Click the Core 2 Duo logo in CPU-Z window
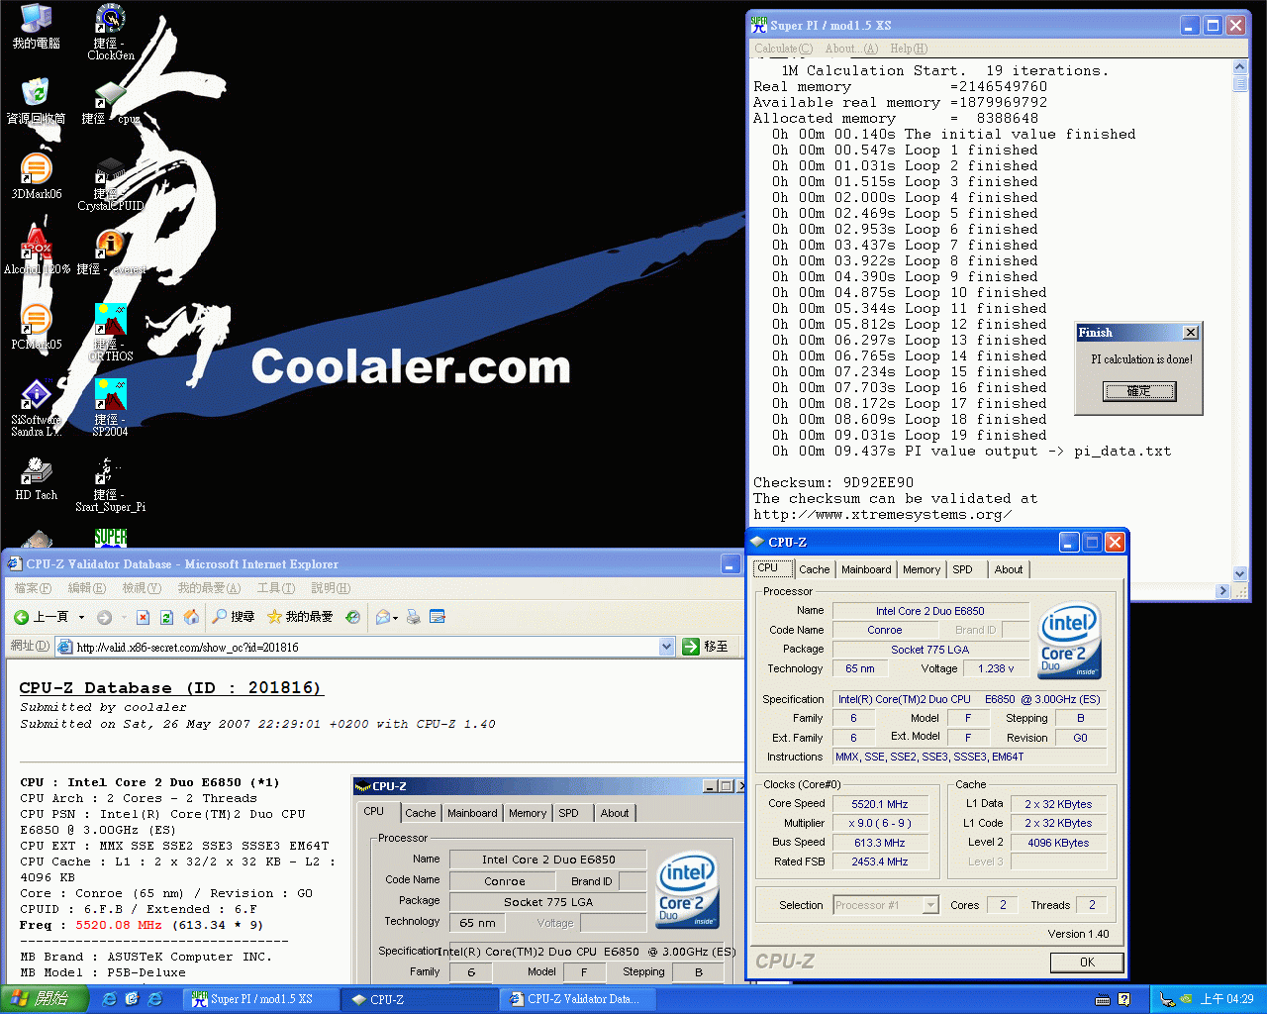The image size is (1267, 1014). click(x=1069, y=642)
